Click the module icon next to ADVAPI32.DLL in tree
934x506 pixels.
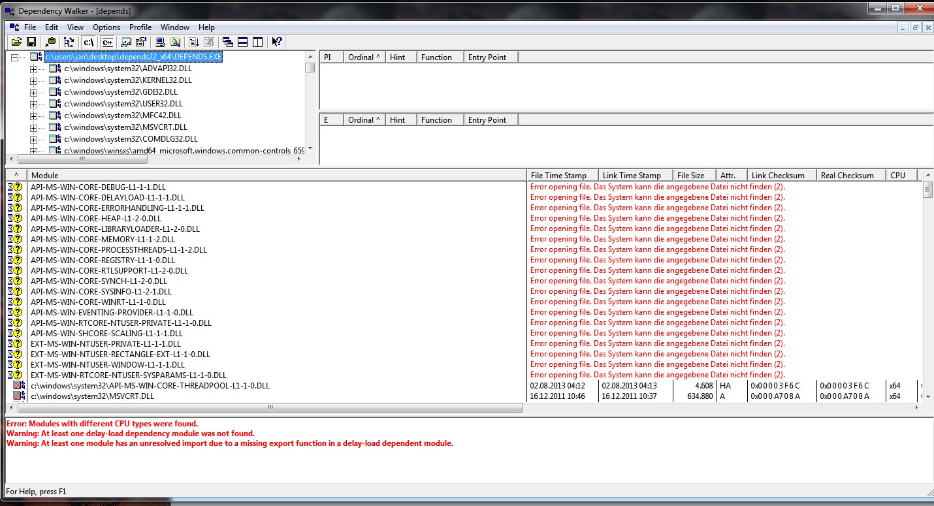click(x=55, y=69)
